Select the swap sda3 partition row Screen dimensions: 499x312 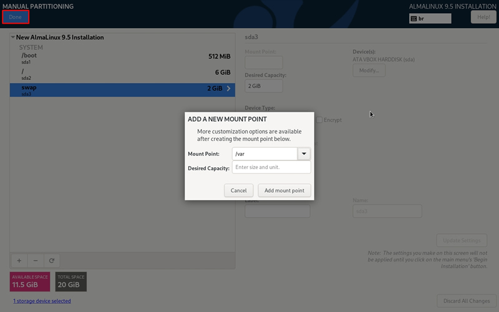(x=122, y=90)
